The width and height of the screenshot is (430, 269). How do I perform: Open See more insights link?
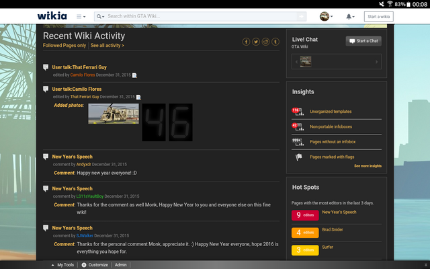point(368,166)
